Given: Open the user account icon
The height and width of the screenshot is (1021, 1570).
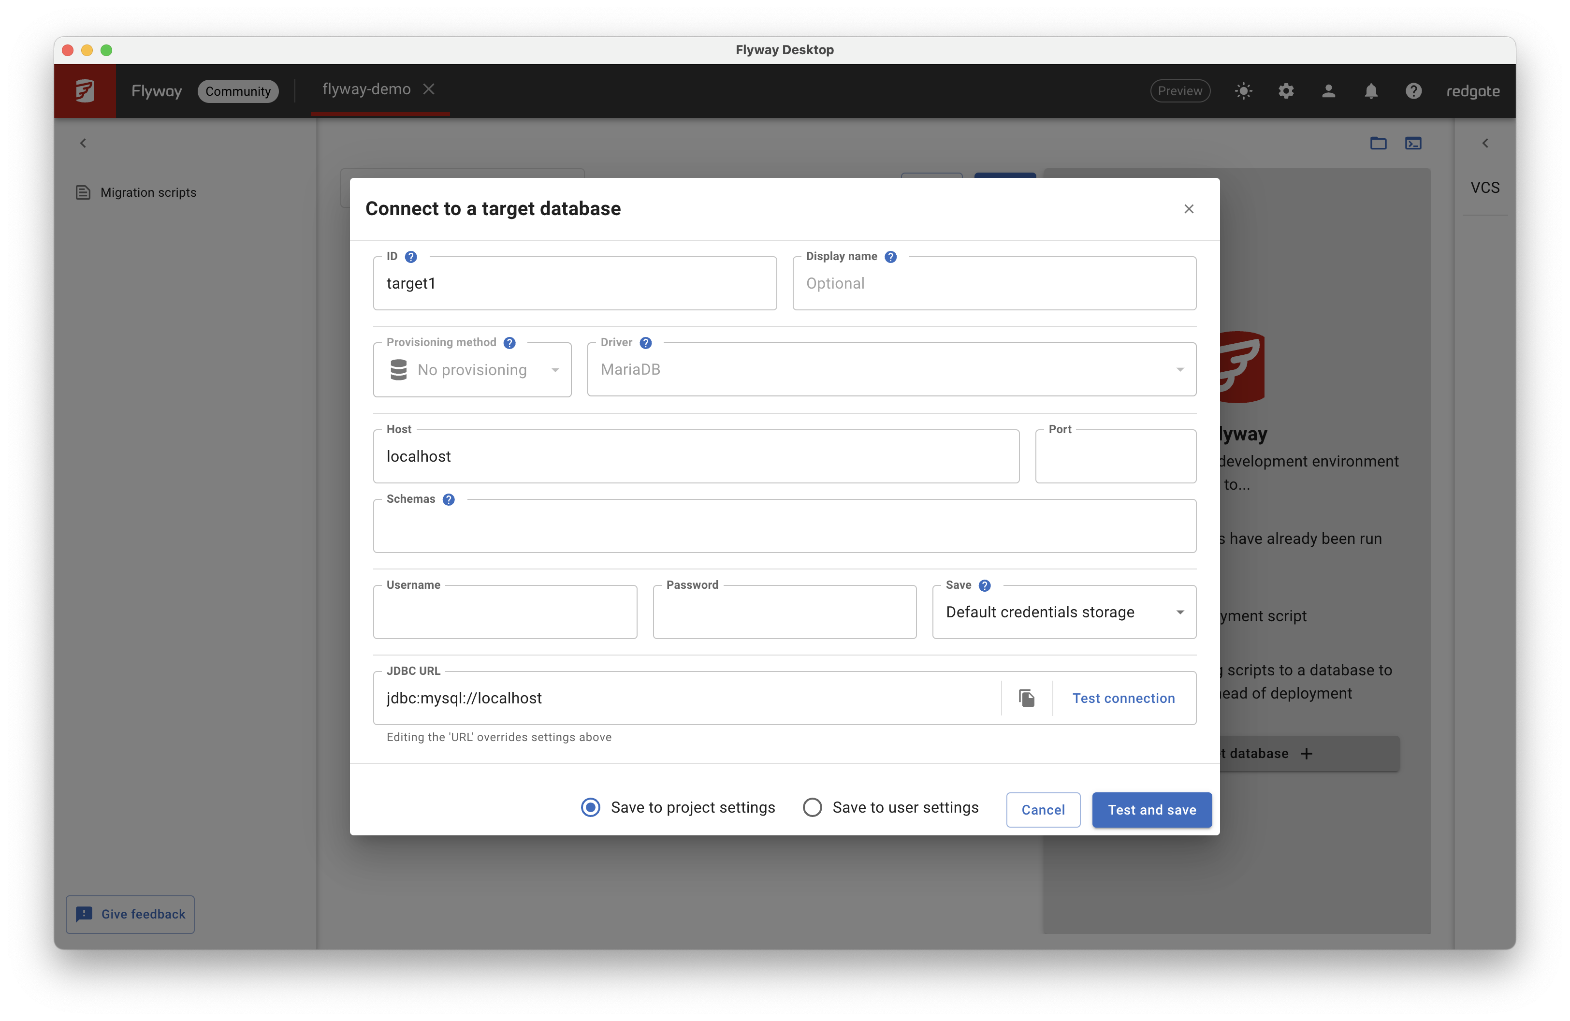Looking at the screenshot, I should coord(1329,91).
